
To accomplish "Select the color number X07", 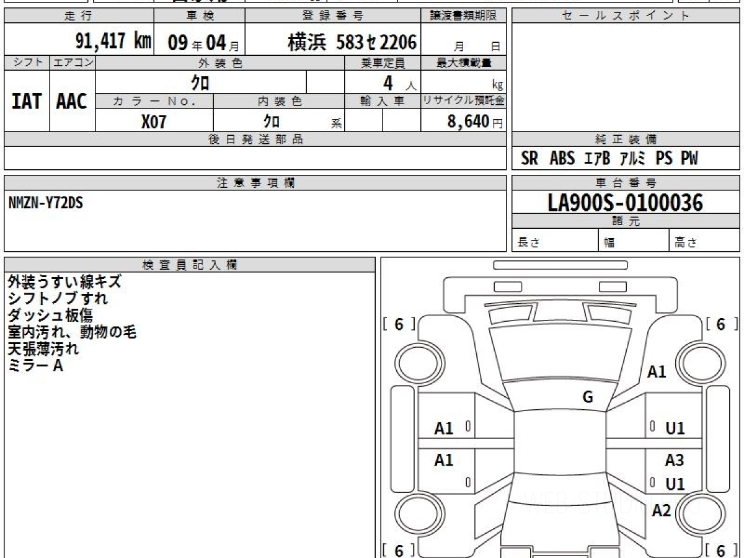I will [x=154, y=122].
